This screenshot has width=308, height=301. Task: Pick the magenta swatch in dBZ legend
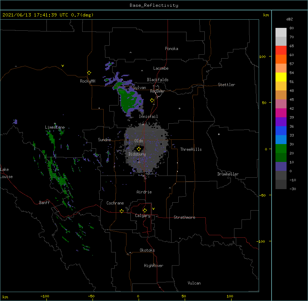pyautogui.click(x=281, y=113)
